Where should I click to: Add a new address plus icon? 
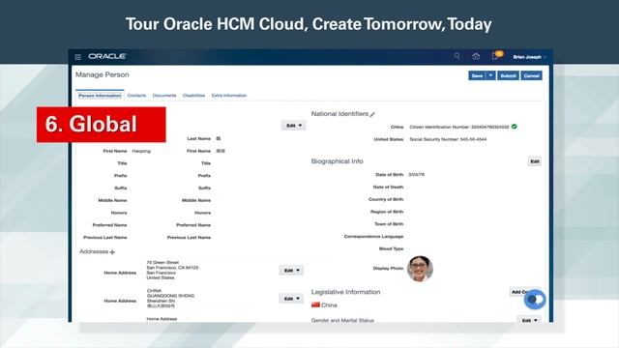(x=112, y=252)
